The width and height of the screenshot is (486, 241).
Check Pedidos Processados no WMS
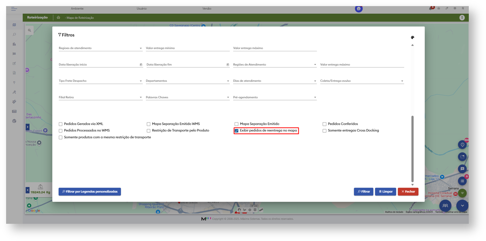pos(61,131)
